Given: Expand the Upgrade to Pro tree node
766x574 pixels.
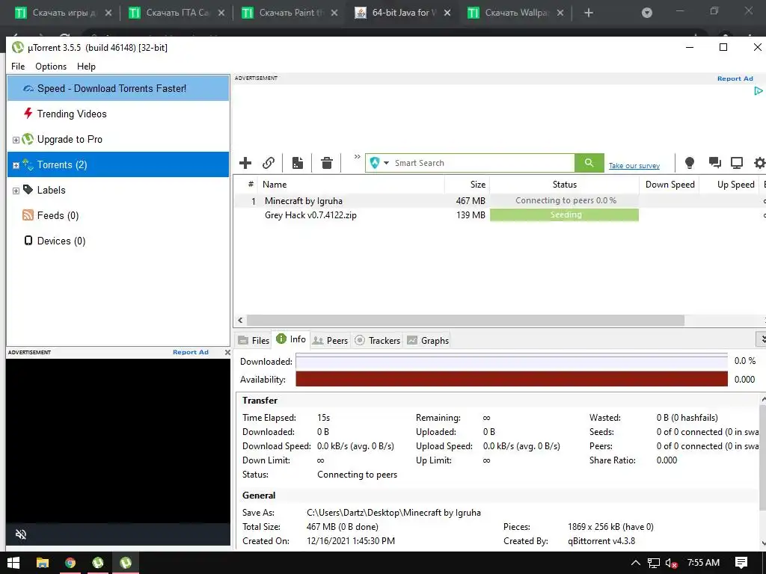Looking at the screenshot, I should (x=16, y=140).
